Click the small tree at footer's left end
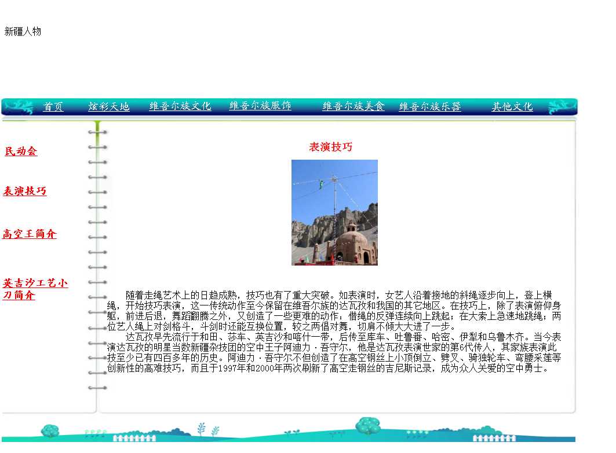The width and height of the screenshot is (616, 453). coord(50,430)
